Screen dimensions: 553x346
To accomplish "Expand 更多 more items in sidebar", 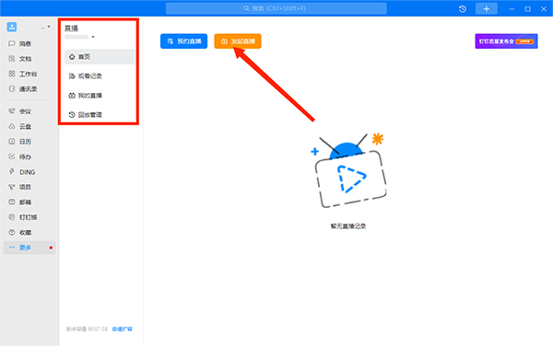I will coord(29,248).
